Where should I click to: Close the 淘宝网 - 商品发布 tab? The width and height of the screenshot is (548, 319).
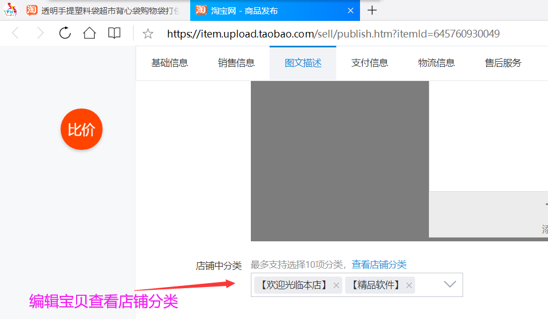coord(351,10)
